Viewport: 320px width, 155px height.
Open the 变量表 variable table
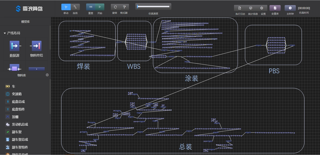pos(275,8)
